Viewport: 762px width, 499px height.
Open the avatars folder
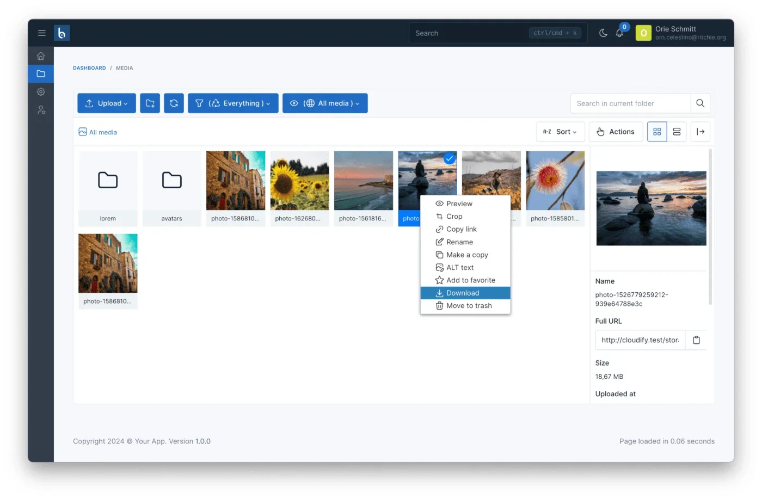(x=171, y=188)
